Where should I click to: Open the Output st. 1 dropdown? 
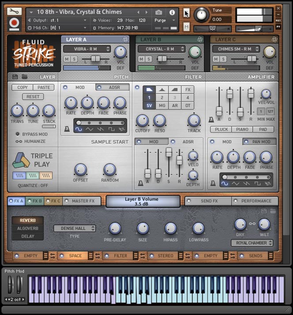click(x=58, y=20)
